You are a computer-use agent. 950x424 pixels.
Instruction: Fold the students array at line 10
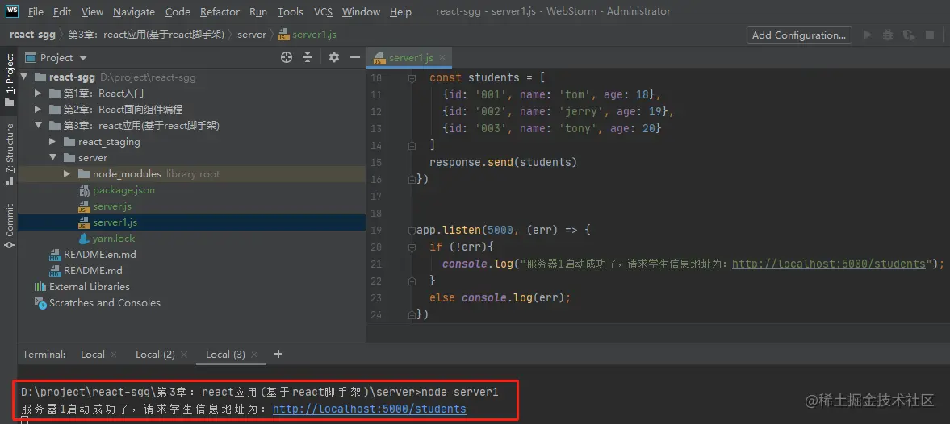click(412, 78)
